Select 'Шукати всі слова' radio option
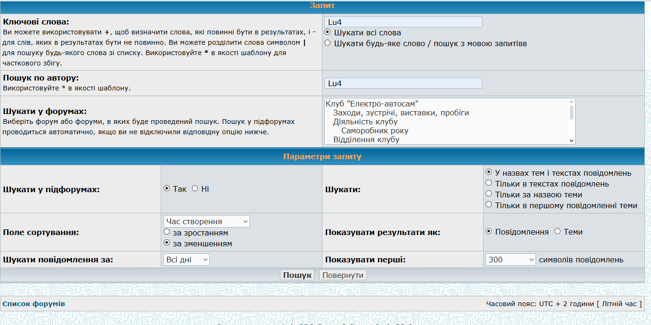 point(328,32)
